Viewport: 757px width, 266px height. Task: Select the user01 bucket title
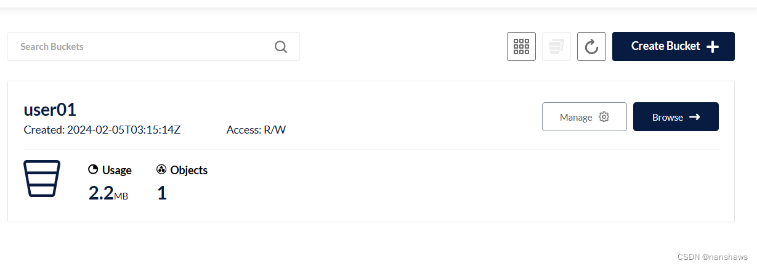coord(50,110)
